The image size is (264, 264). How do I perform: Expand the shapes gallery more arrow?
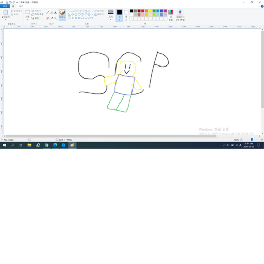click(x=92, y=18)
